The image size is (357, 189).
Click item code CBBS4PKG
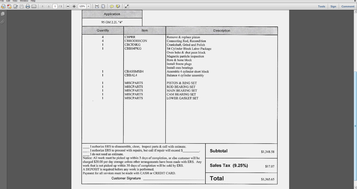coord(133,49)
